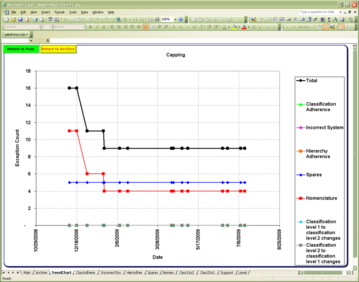Viewport: 359px width, 282px height.
Task: Click the Return to Main button
Action: tap(21, 49)
